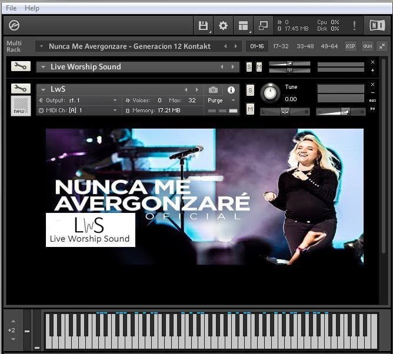Select the 17-32 rack page tab
Screen dimensions: 393x354
click(281, 46)
